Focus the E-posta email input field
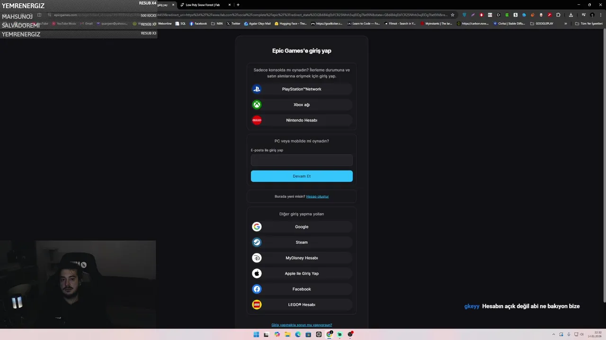Image resolution: width=606 pixels, height=340 pixels. coord(302,160)
